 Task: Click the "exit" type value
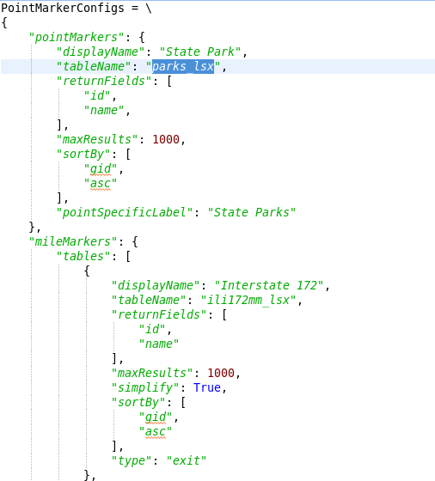[187, 460]
